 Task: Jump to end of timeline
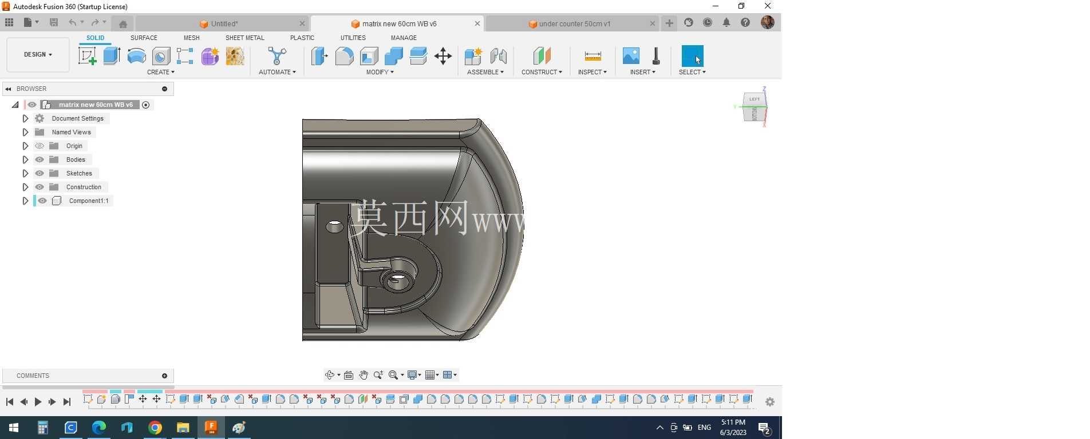coord(67,402)
